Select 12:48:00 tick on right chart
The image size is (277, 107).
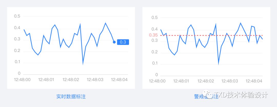coord(157,81)
